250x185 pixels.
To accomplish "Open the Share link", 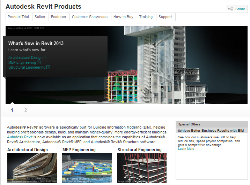I will 240,9.
